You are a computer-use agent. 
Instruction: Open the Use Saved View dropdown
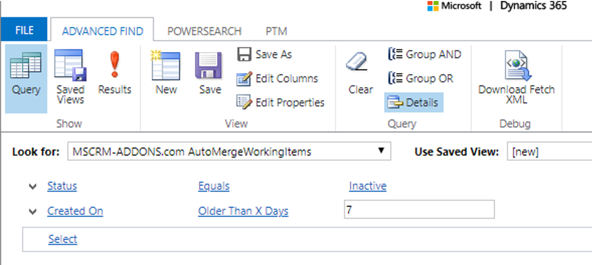pos(549,152)
